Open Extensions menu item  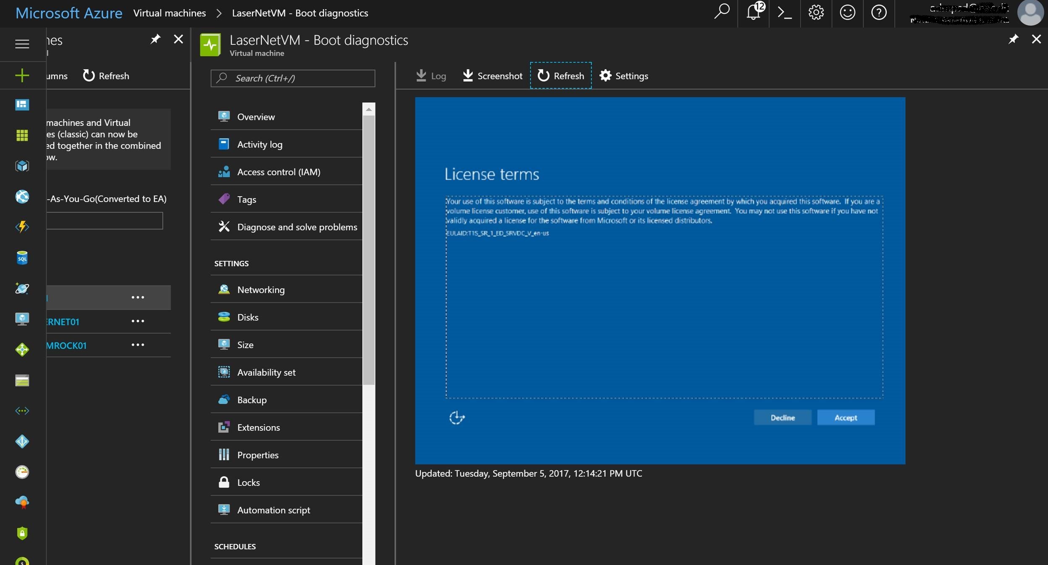click(x=286, y=427)
